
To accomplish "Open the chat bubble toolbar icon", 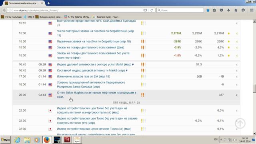I will click(x=243, y=10).
